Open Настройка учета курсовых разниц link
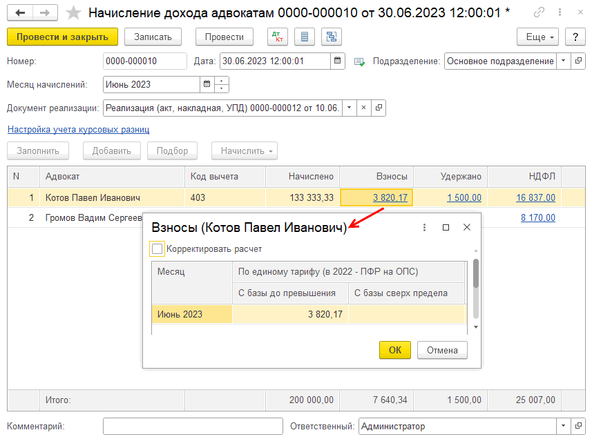This screenshot has width=592, height=439. click(x=78, y=129)
